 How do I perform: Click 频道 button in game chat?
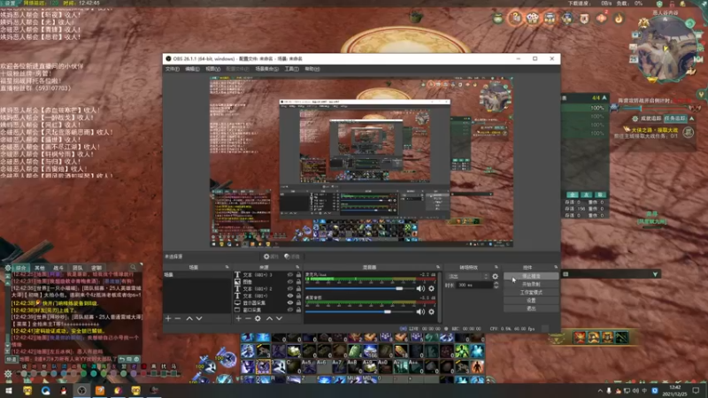coord(12,360)
